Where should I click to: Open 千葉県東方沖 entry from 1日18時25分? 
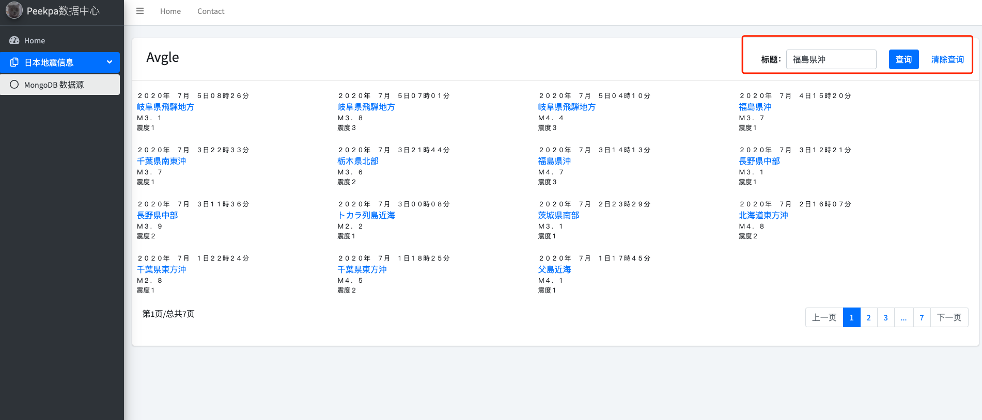point(362,269)
